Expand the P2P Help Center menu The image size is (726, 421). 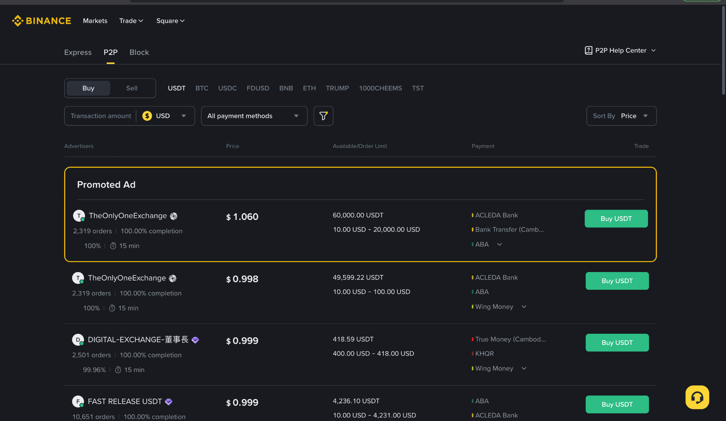pos(653,50)
